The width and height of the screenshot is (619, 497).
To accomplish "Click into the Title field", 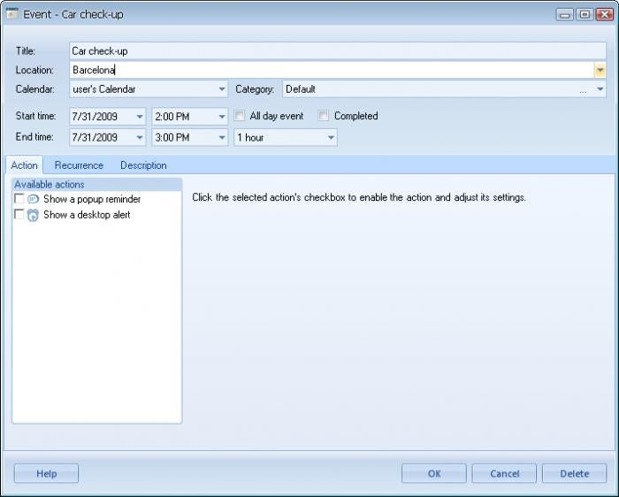I will [x=338, y=51].
